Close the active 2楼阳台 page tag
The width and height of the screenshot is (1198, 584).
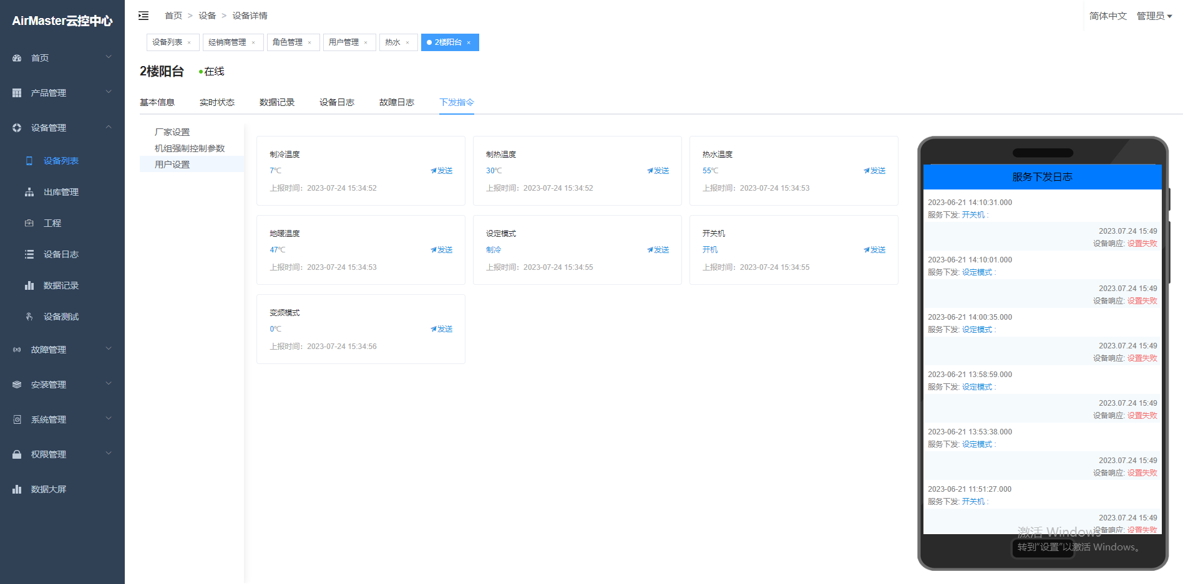click(x=469, y=42)
